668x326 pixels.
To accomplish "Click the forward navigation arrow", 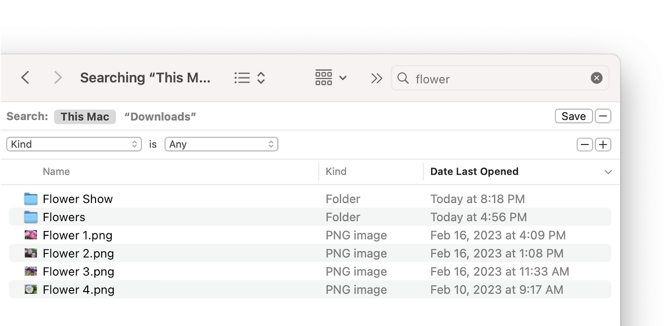I will coord(58,78).
